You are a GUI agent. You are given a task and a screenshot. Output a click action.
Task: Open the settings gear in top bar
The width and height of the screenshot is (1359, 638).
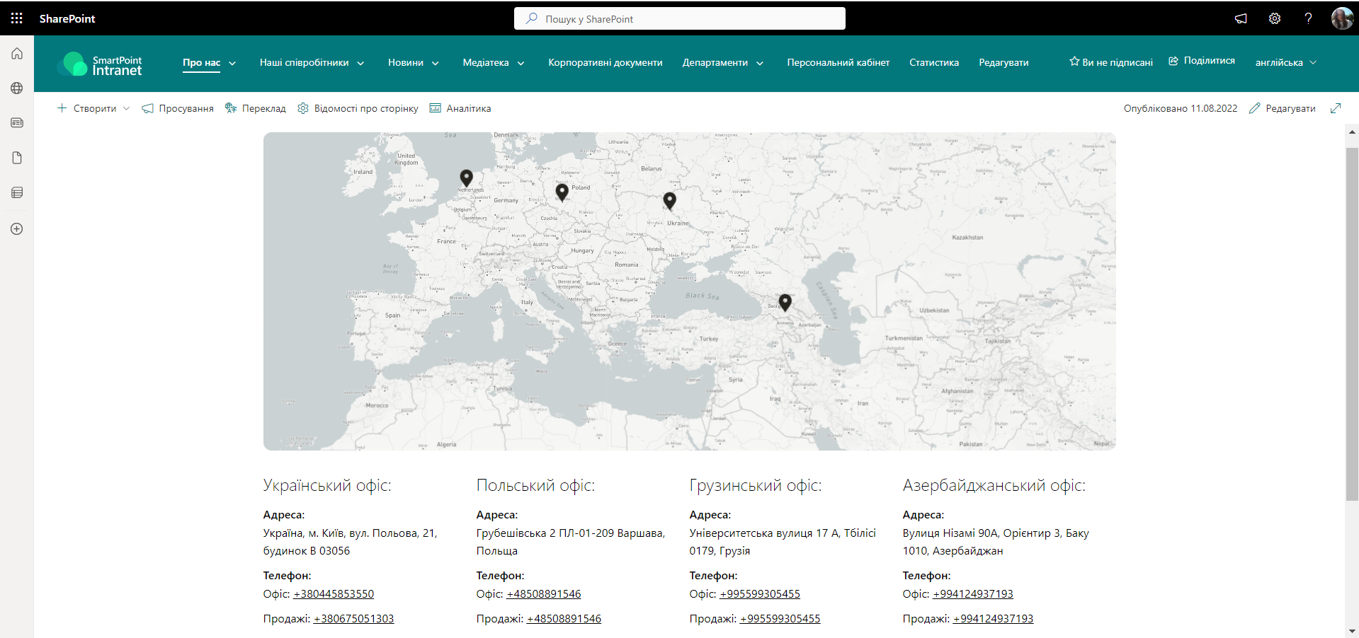[x=1274, y=18]
